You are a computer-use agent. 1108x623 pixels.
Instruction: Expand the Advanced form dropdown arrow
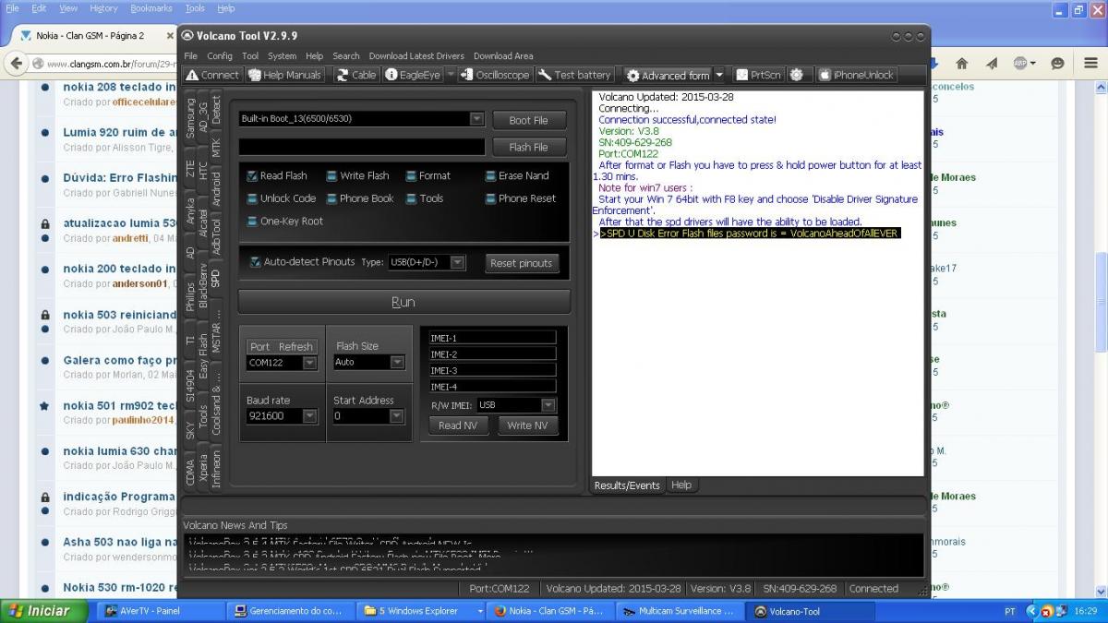718,75
